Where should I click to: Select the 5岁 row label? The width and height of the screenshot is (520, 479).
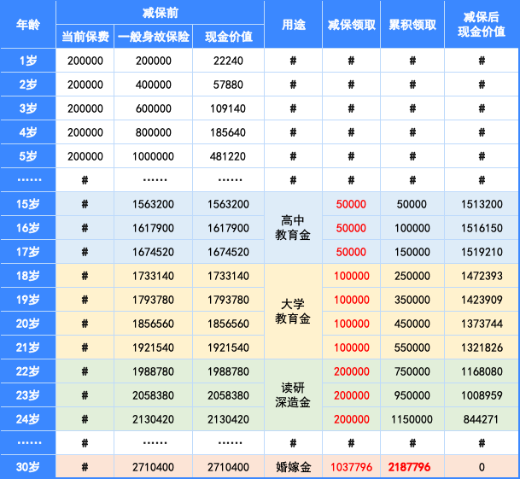tap(28, 156)
